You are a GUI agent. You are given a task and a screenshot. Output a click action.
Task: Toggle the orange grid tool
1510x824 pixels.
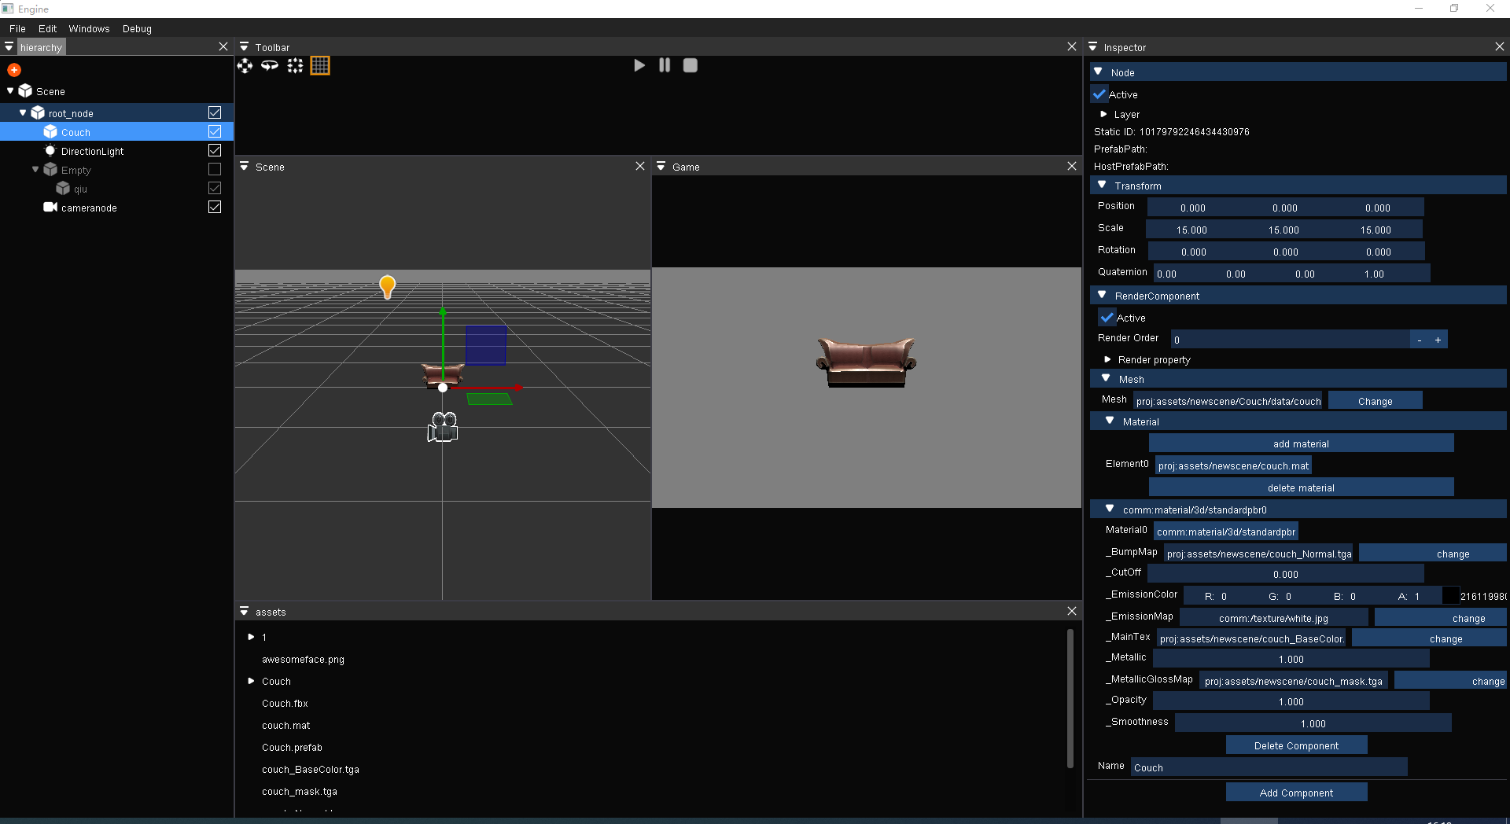coord(320,66)
